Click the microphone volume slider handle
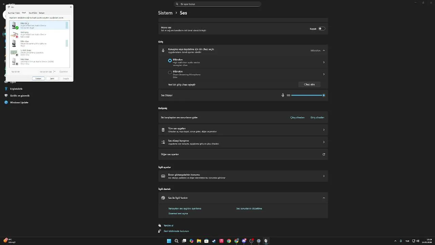The image size is (435, 245). [x=324, y=95]
